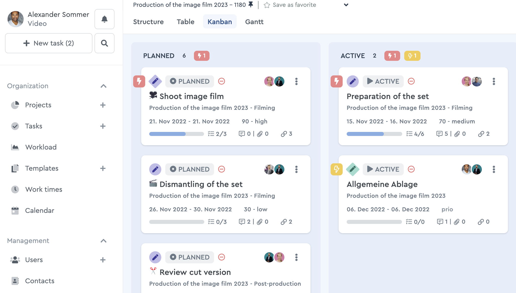
Task: Open the notifications bell
Action: (105, 19)
